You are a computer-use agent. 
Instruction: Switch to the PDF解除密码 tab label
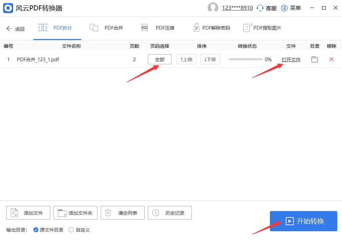tap(216, 28)
